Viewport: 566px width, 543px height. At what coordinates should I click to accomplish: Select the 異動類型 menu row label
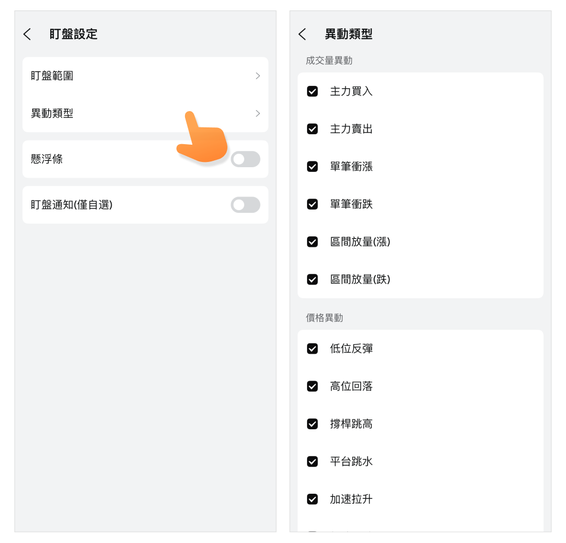pyautogui.click(x=52, y=113)
